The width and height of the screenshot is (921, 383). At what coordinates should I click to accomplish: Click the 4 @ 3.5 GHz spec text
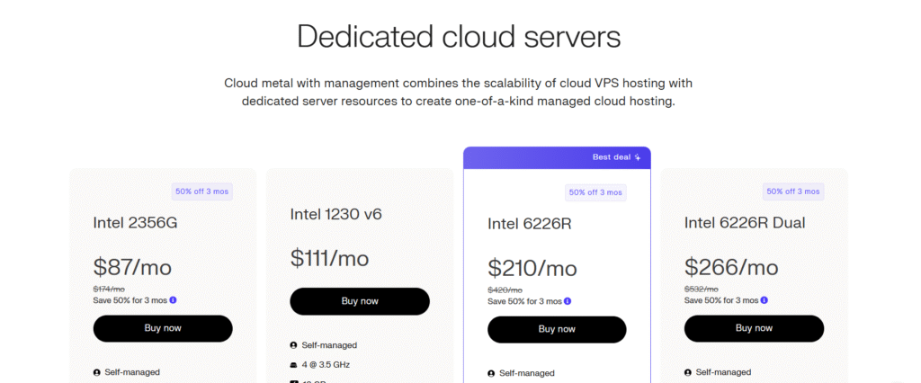tap(326, 365)
